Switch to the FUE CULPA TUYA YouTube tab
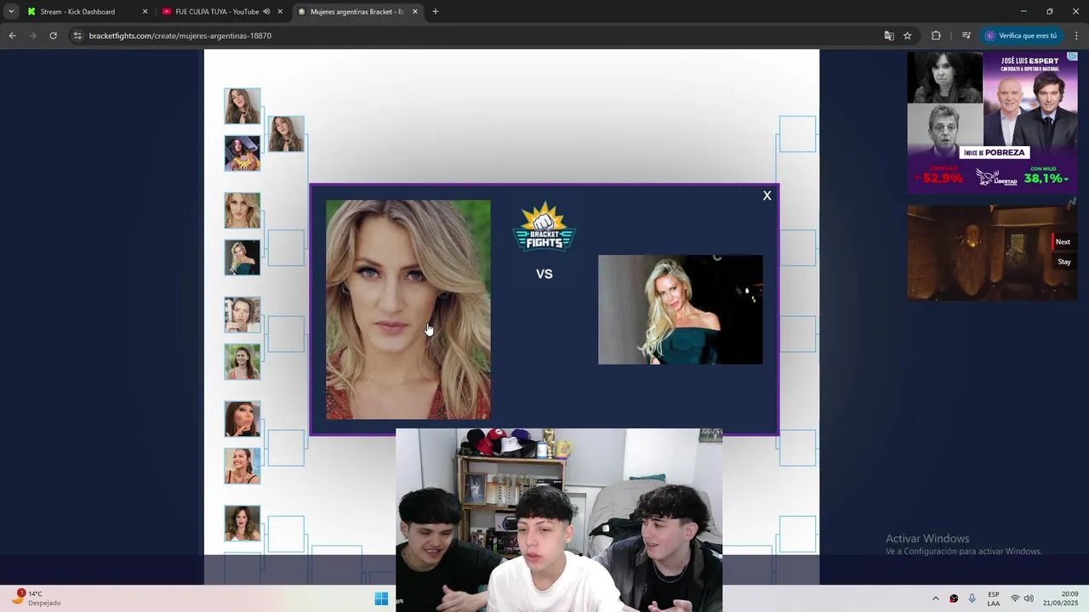1089x612 pixels. pos(217,12)
